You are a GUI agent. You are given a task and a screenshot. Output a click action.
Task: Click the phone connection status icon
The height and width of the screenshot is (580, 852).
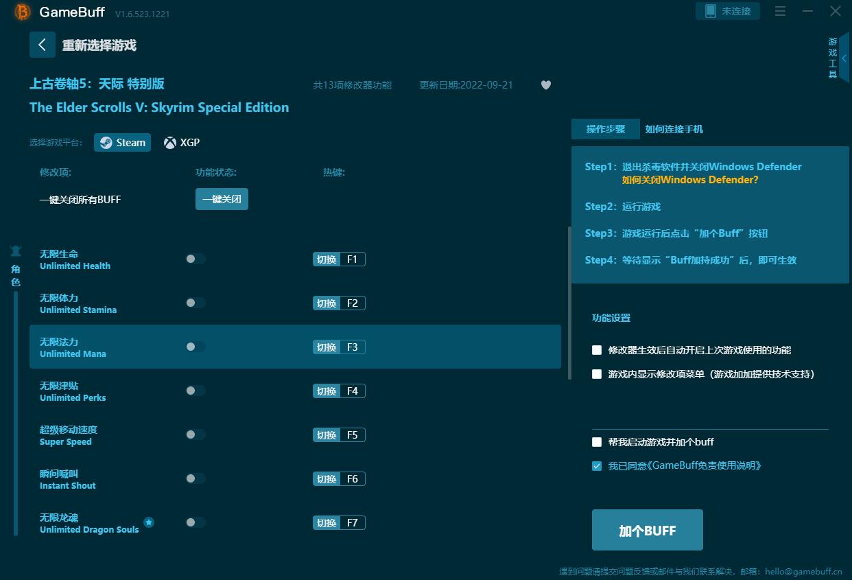(x=710, y=11)
